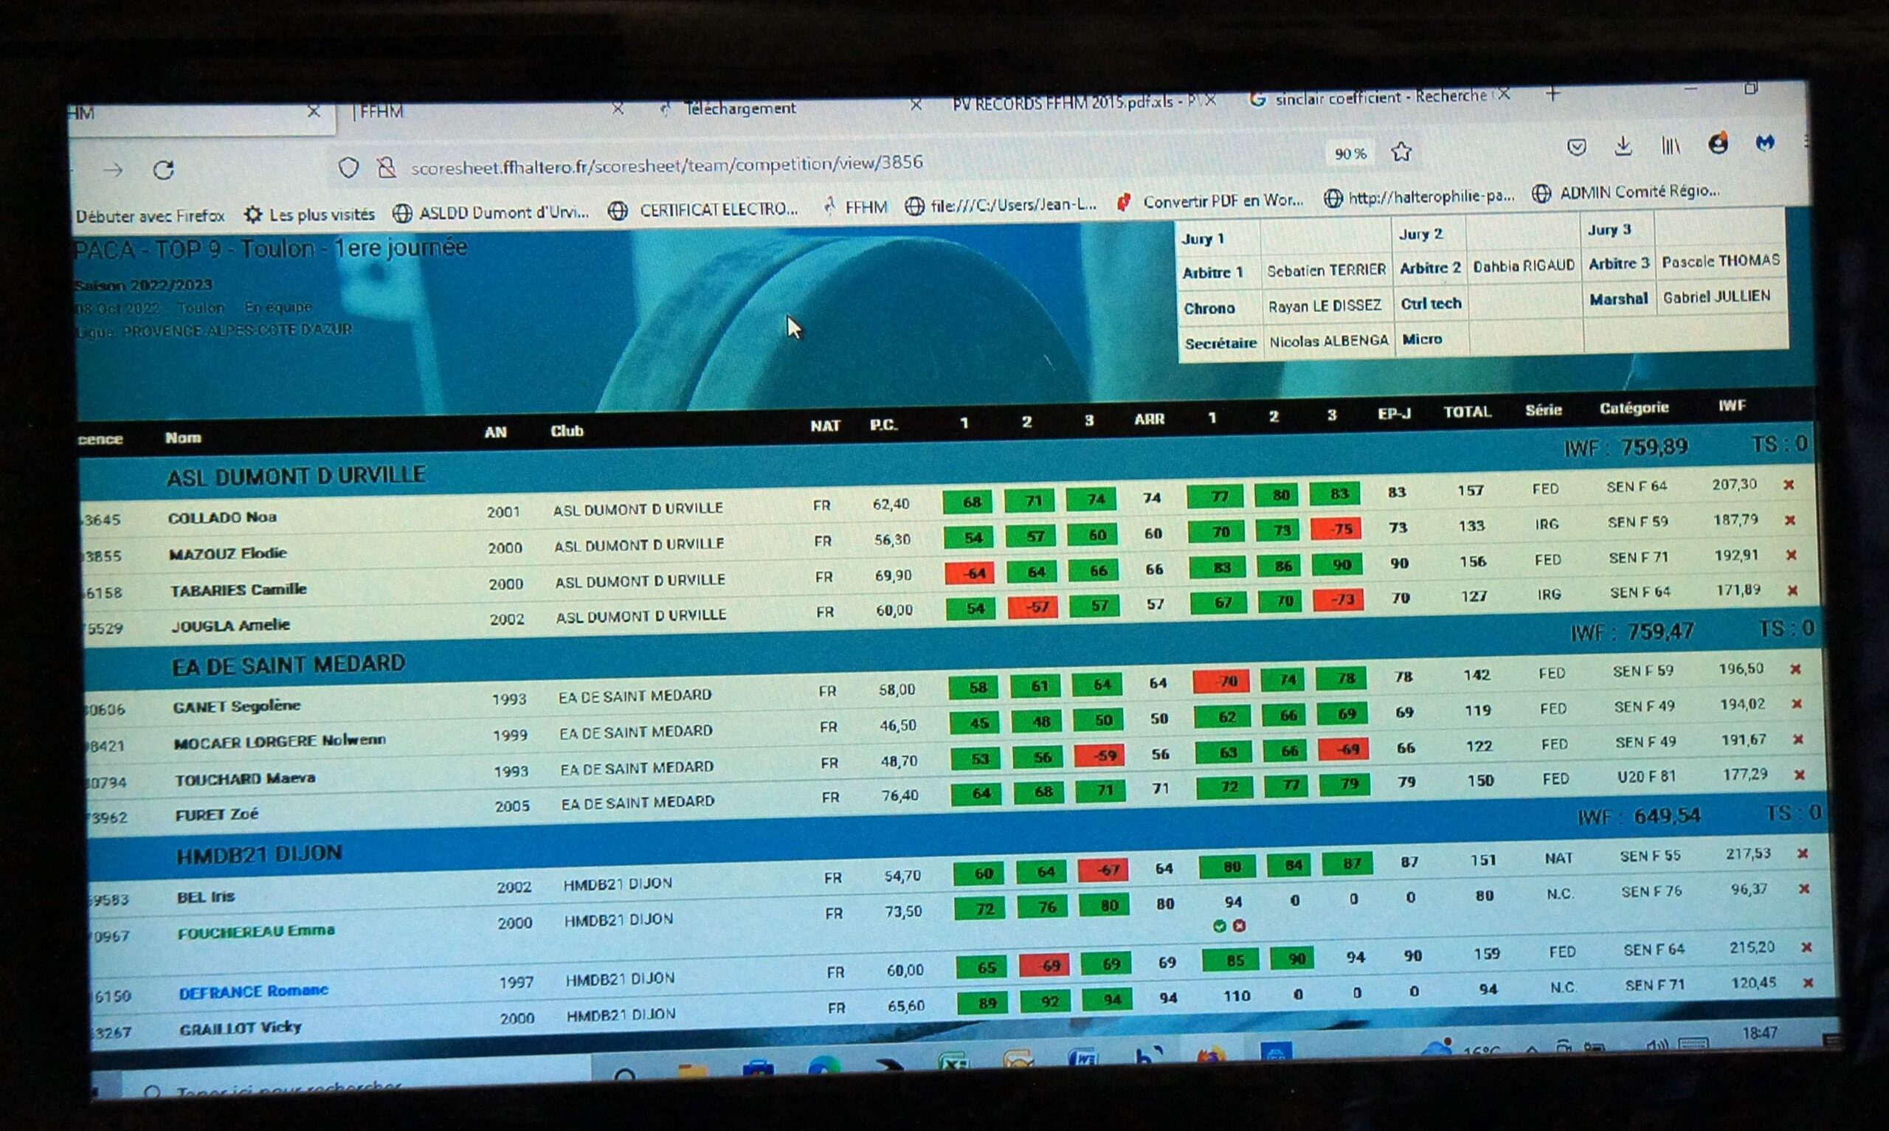The height and width of the screenshot is (1131, 1889).
Task: Click the red -75 failed attempt cell
Action: click(x=1336, y=530)
